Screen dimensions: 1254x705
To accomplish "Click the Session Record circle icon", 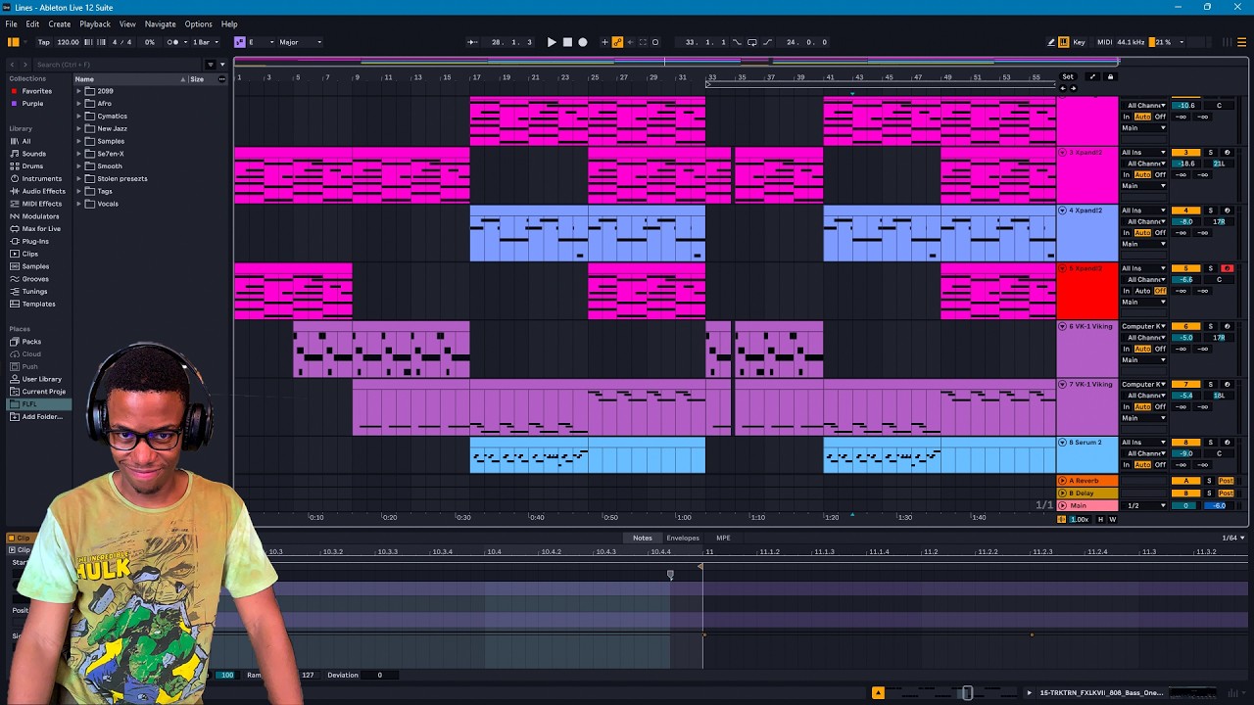I will [x=655, y=42].
